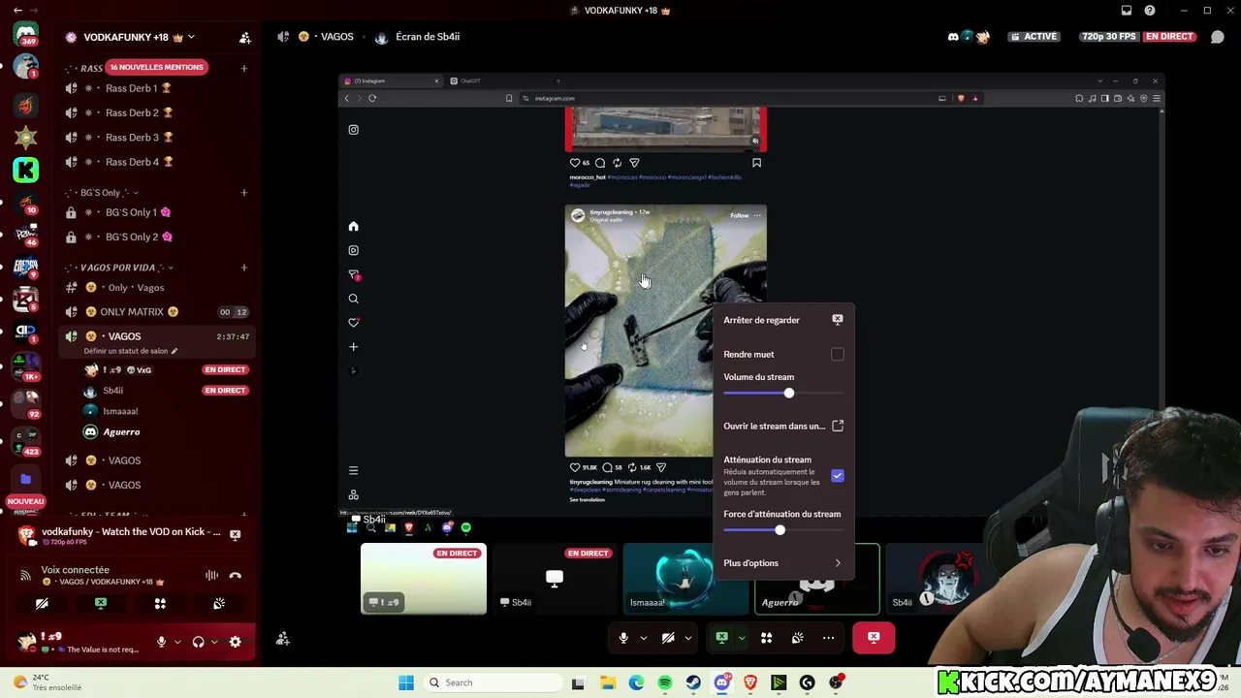This screenshot has height=698, width=1241.
Task: Toggle screen share in voice panel
Action: [x=101, y=603]
